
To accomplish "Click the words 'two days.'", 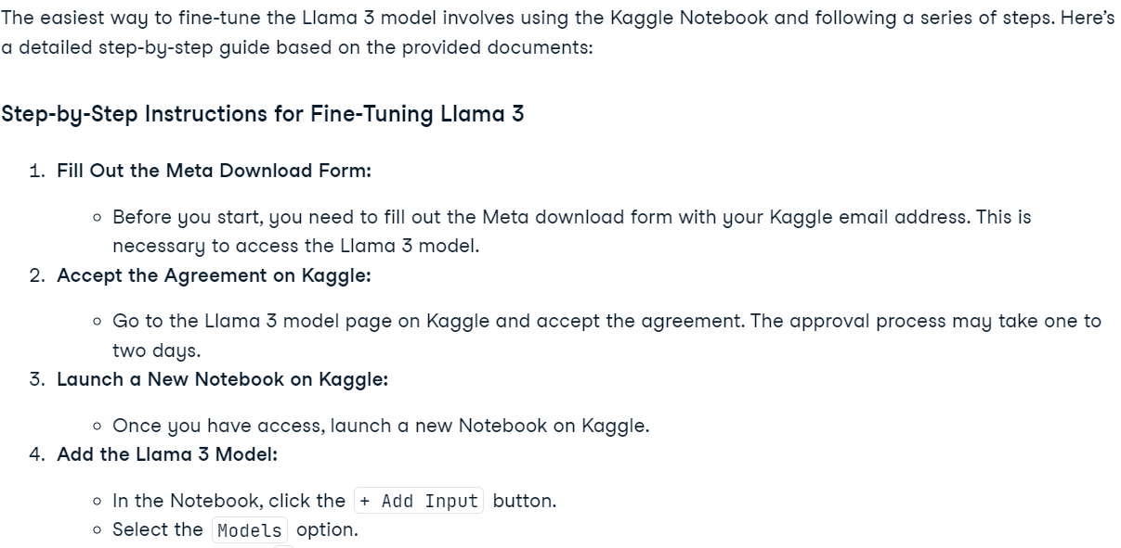I will click(156, 351).
